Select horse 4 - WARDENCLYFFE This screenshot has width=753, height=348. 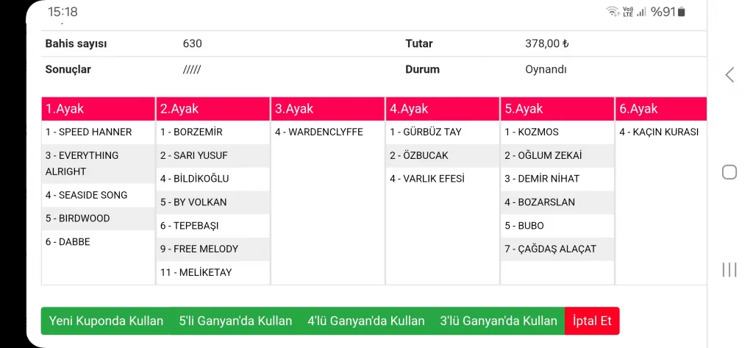pos(319,132)
